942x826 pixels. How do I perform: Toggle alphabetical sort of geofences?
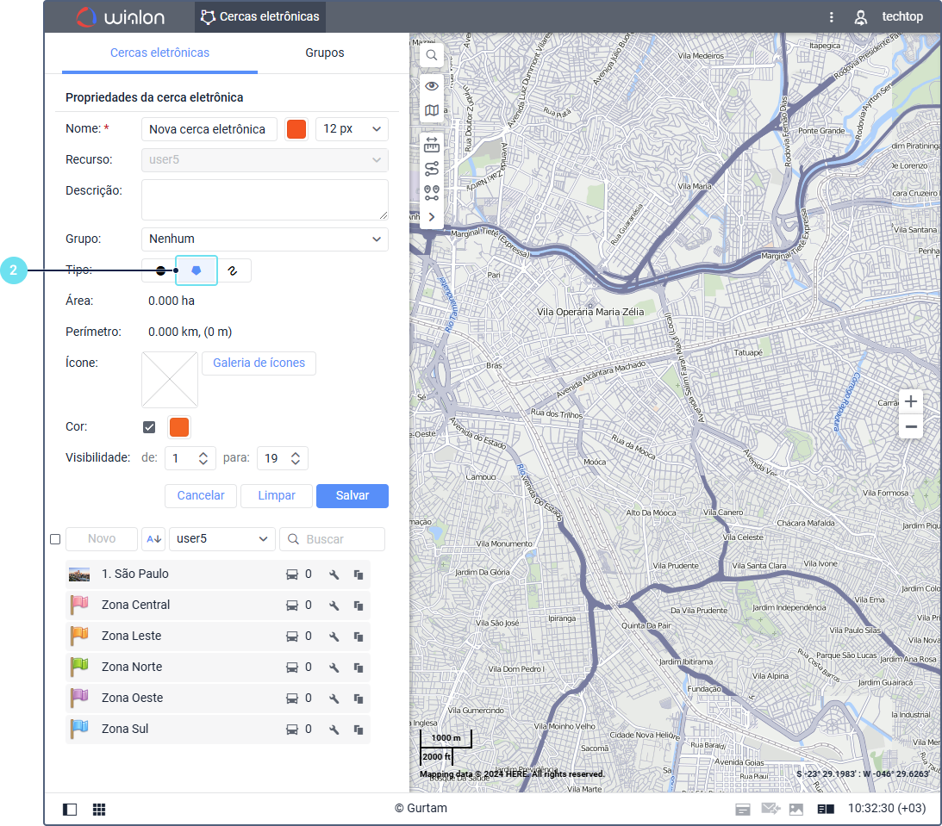point(153,539)
